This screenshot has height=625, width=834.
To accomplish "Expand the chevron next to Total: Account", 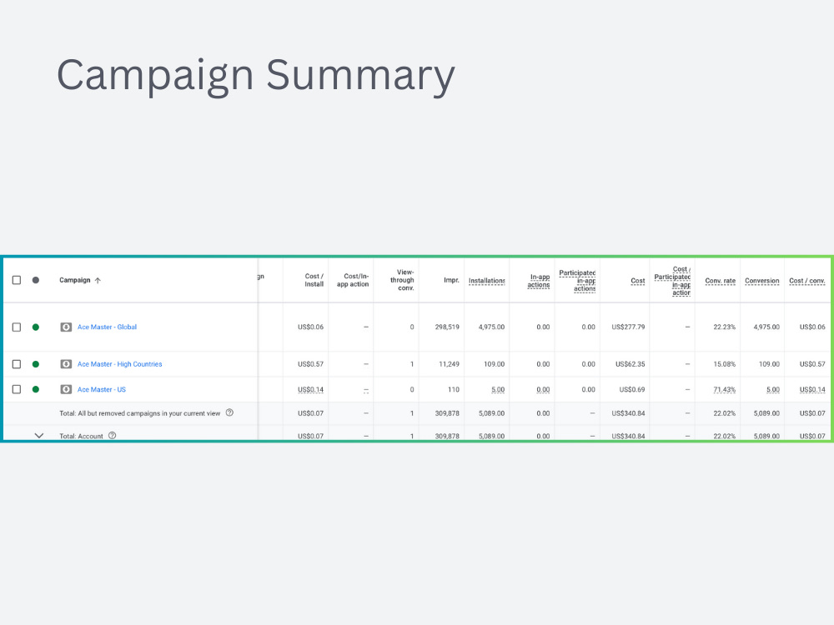I will (x=39, y=435).
